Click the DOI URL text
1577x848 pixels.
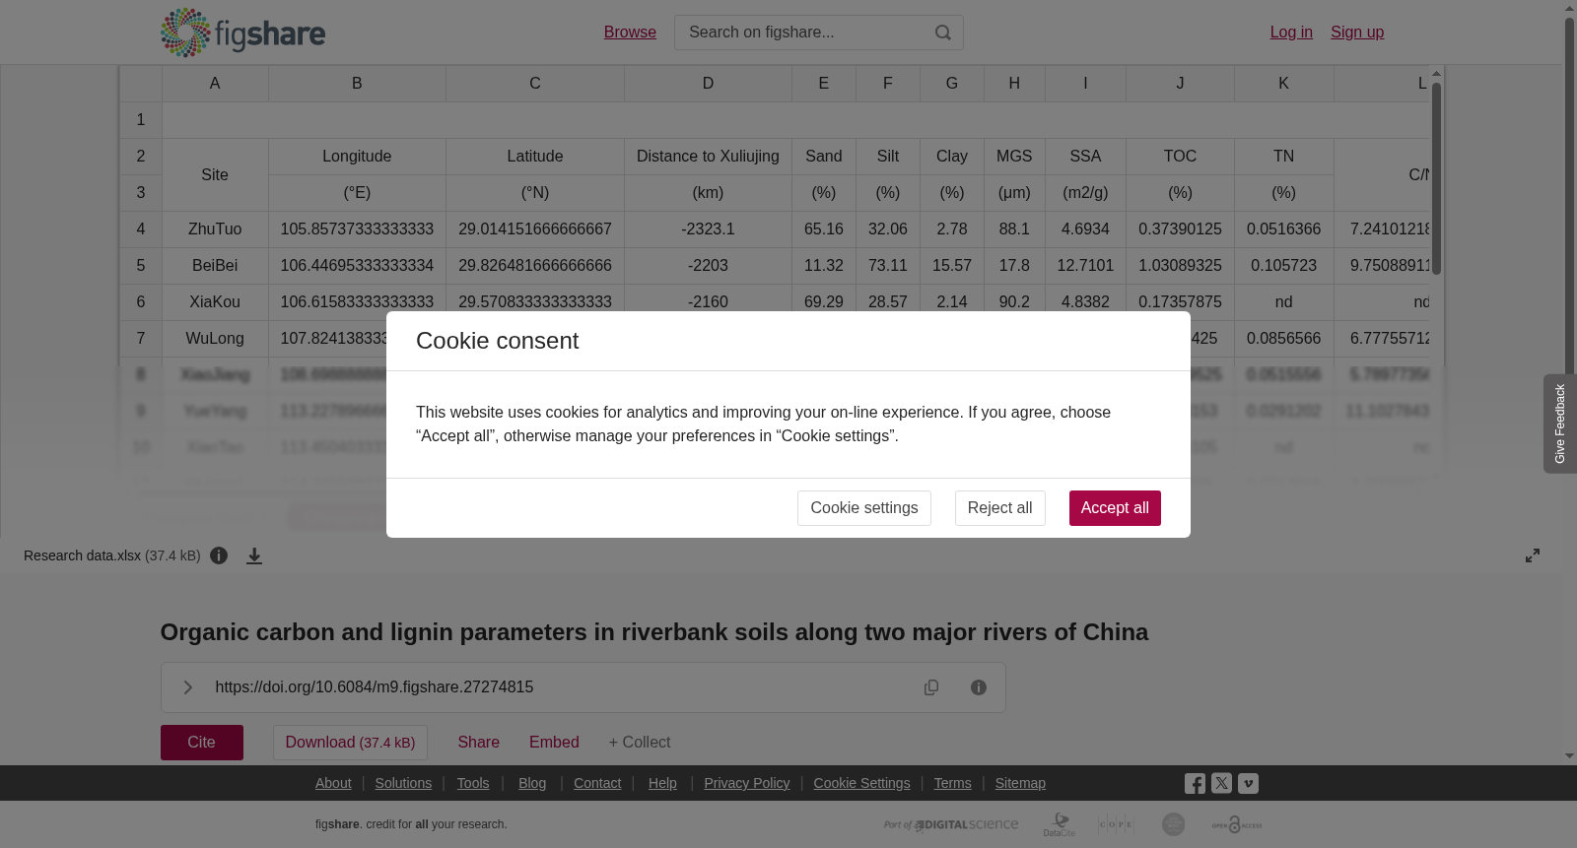pos(375,687)
